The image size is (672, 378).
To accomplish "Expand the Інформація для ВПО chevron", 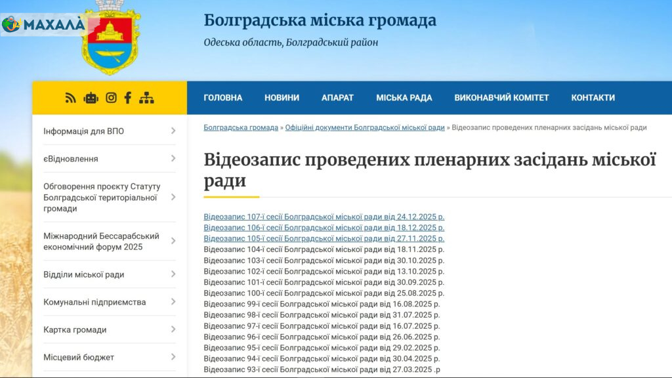I will pyautogui.click(x=173, y=131).
